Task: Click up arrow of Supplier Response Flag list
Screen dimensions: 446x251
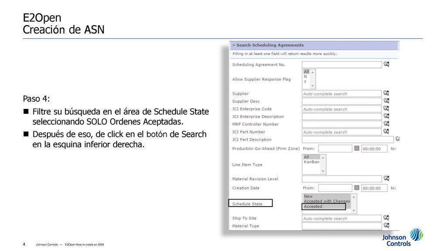Action: 313,72
